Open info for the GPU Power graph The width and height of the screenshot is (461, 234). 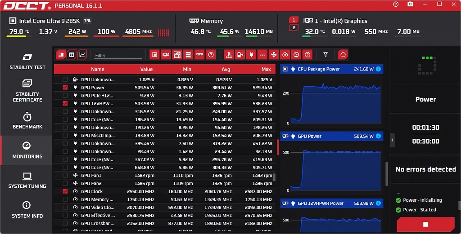tap(378, 136)
